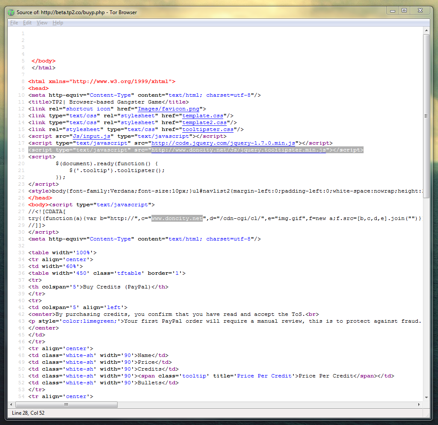Click the //]]> line
Screen dimensions: 438x425
[x=37, y=225]
